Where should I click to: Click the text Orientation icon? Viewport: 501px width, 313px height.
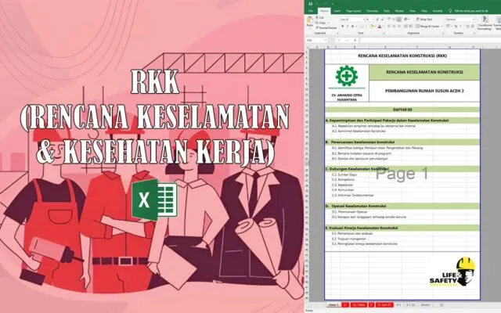[405, 19]
